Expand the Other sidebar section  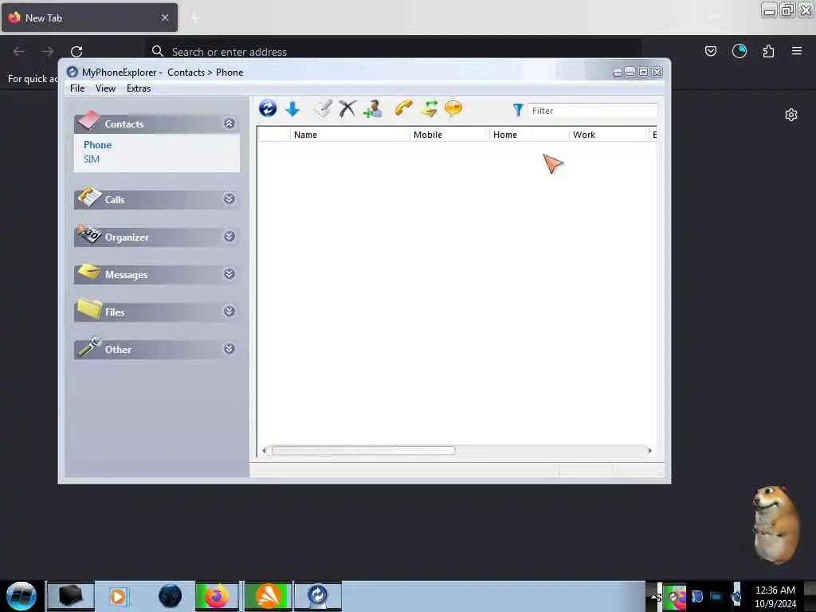click(229, 349)
